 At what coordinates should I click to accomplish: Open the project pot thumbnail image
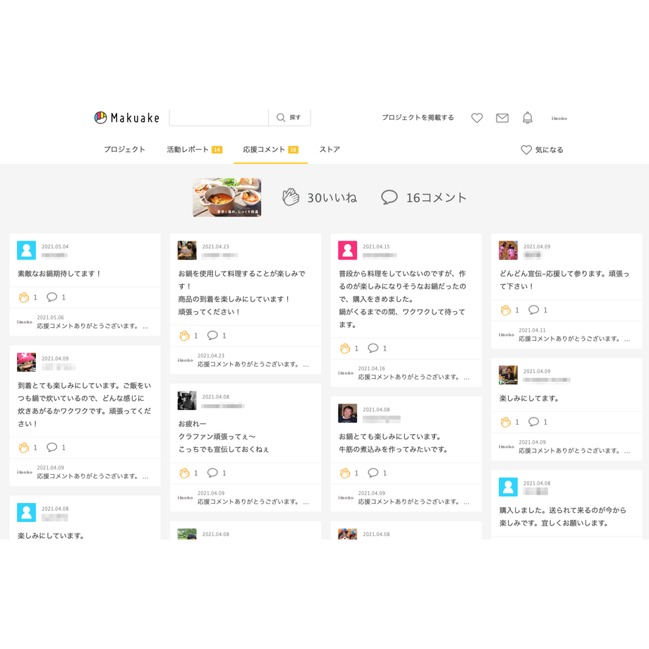(x=227, y=198)
